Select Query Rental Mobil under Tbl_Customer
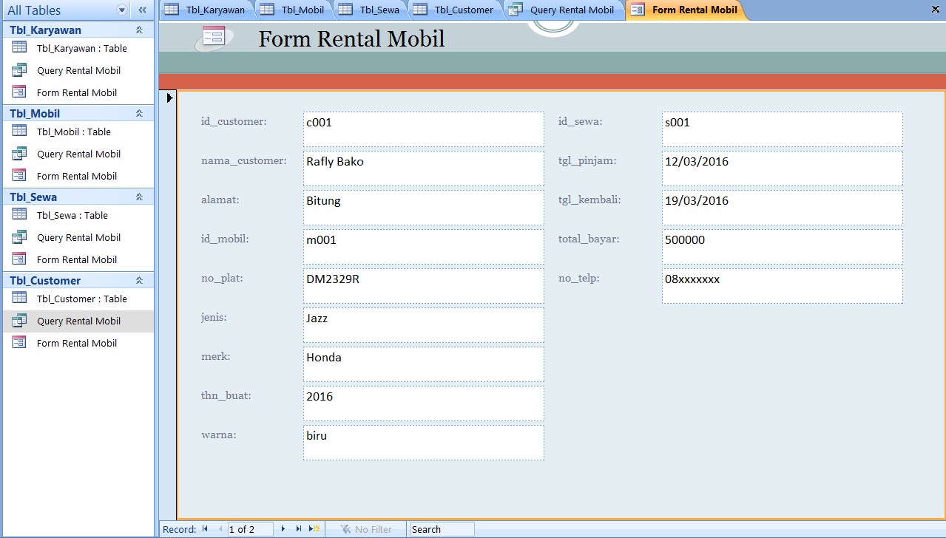The height and width of the screenshot is (538, 946). coord(77,321)
